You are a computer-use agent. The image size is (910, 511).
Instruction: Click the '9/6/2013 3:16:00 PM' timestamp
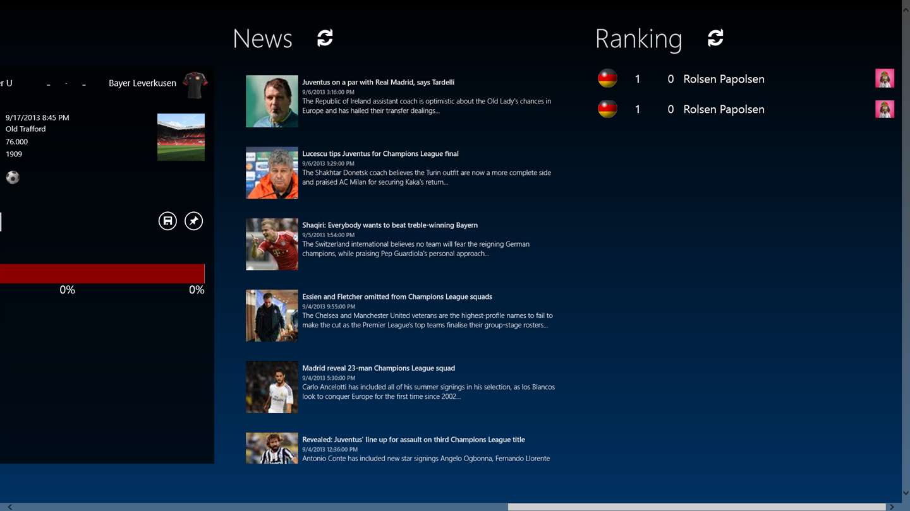328,92
